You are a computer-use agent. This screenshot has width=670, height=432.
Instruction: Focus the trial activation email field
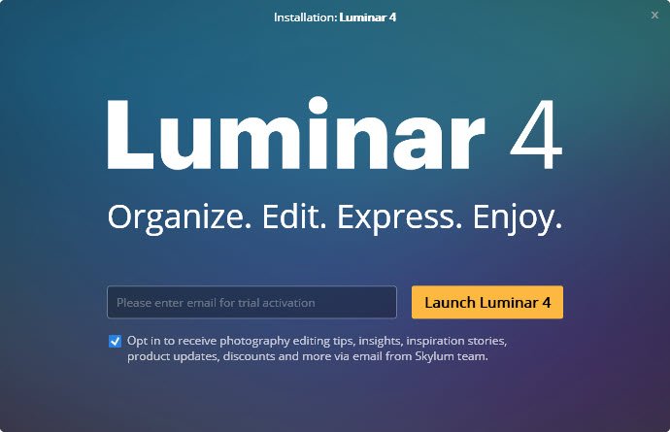click(x=251, y=302)
